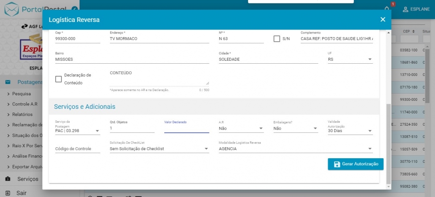This screenshot has height=197, width=435.
Task: Open the ESPLANE user account icon
Action: [x=405, y=9]
